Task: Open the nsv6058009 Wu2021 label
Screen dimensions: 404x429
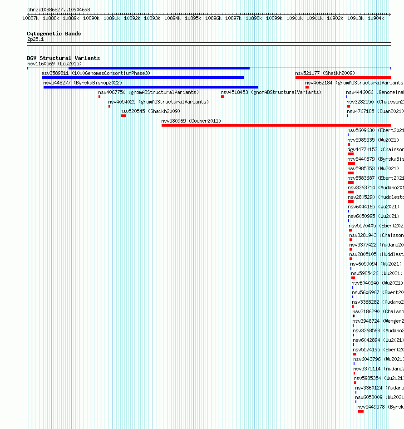Action: tap(379, 398)
